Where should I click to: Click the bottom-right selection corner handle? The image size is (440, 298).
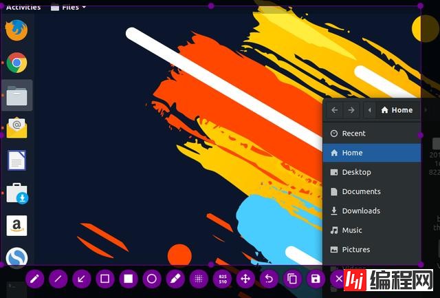pyautogui.click(x=420, y=264)
